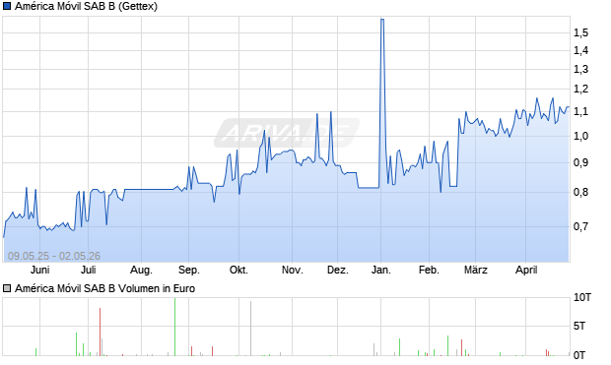Click the 1,2 price axis value
Viewport: 611px width, 365px height.
[580, 90]
